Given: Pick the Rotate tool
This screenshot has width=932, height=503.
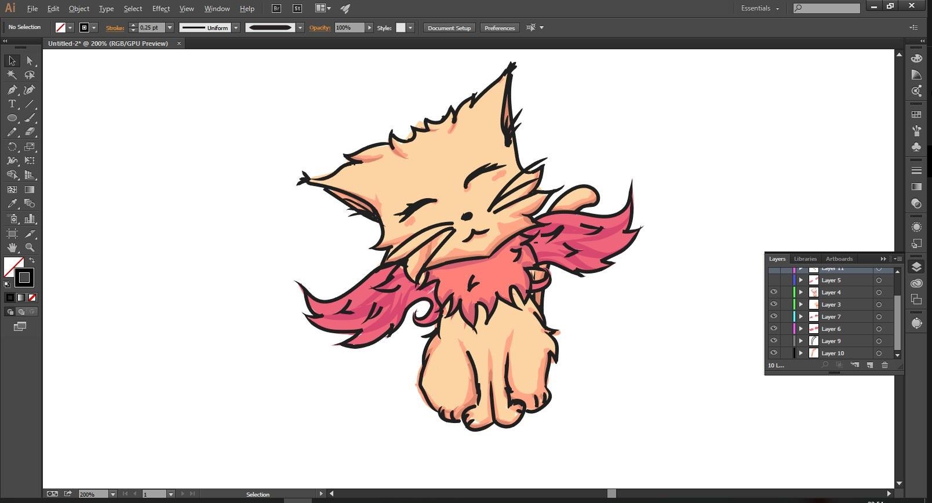Looking at the screenshot, I should [x=12, y=147].
